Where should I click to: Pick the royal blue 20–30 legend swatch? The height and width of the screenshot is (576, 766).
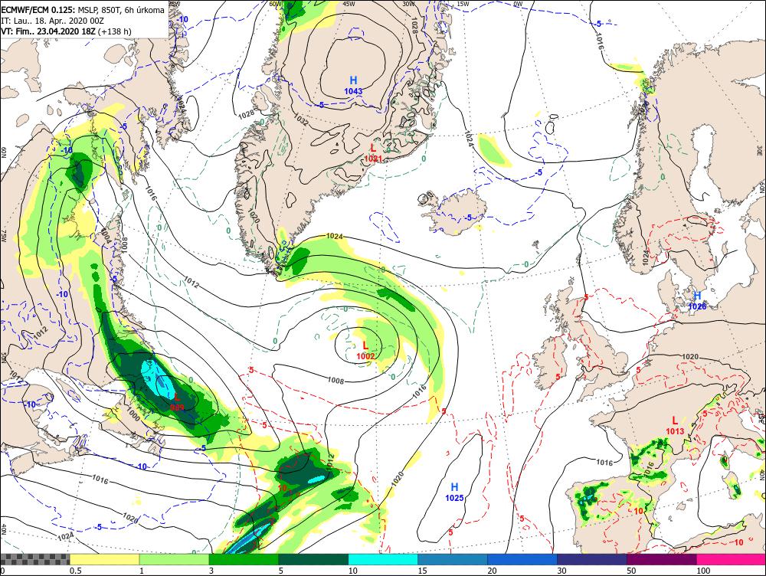(x=522, y=559)
